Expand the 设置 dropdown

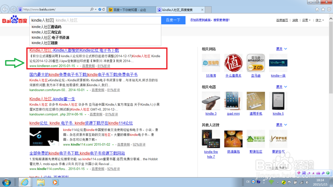306,20
